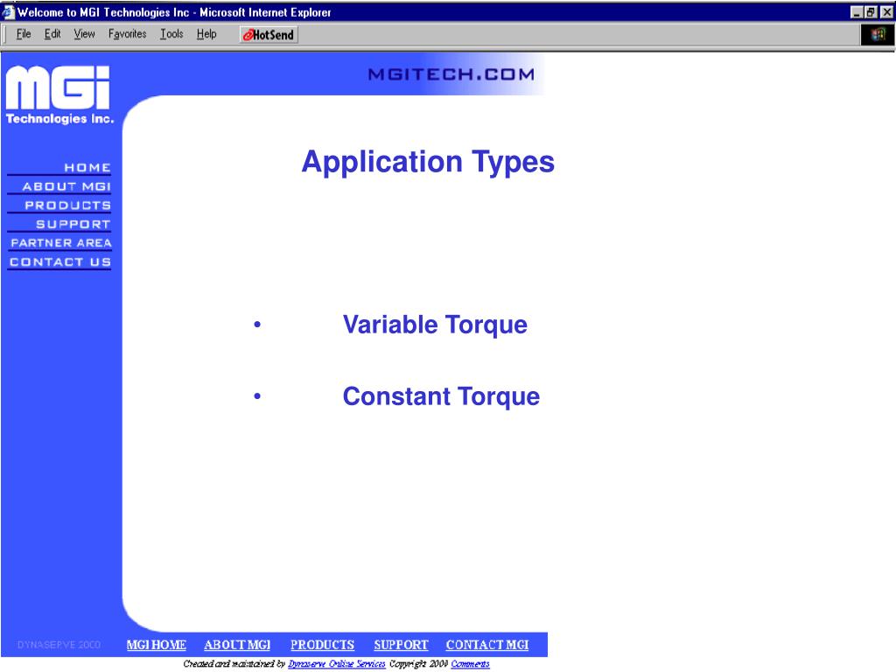The image size is (896, 672).
Task: Open SUPPORT in the sidebar navigation
Action: (x=73, y=224)
